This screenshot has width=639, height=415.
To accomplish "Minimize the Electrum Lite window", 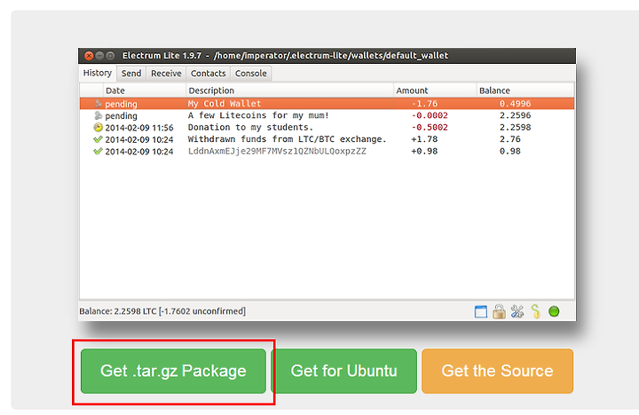I will [x=99, y=55].
